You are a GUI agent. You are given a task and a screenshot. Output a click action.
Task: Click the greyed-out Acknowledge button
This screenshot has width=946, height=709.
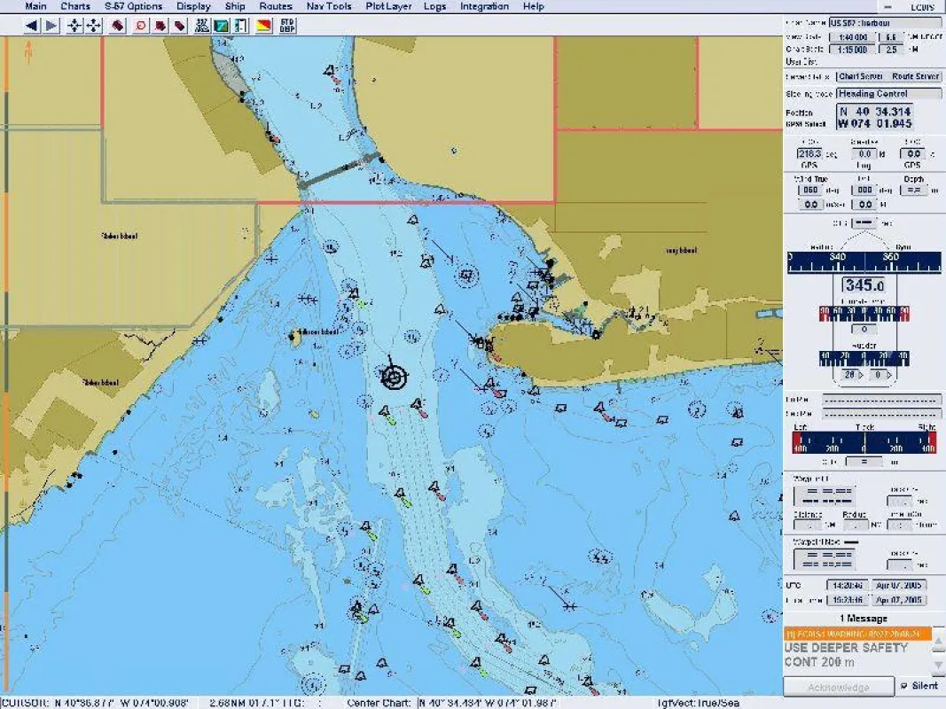tap(839, 687)
